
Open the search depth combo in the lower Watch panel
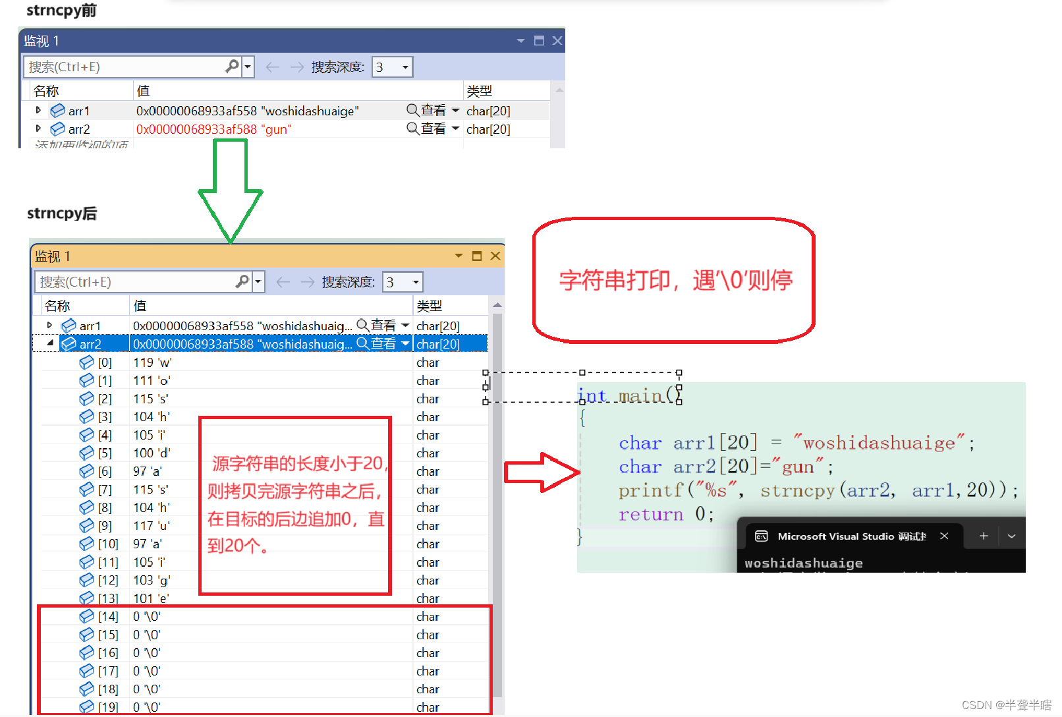click(x=403, y=282)
